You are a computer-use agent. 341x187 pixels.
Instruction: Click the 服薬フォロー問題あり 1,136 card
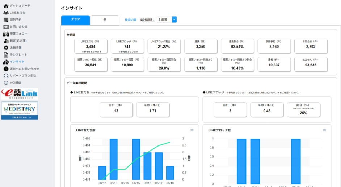tap(201, 64)
